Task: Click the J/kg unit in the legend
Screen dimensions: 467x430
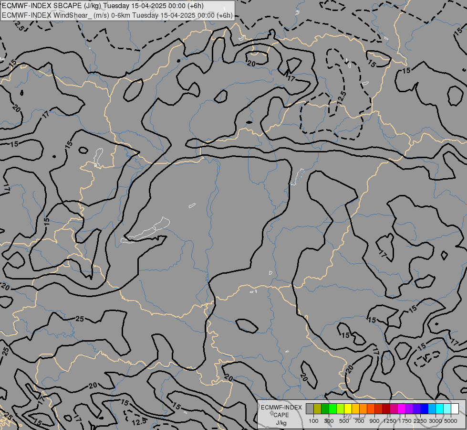Action: pos(281,423)
